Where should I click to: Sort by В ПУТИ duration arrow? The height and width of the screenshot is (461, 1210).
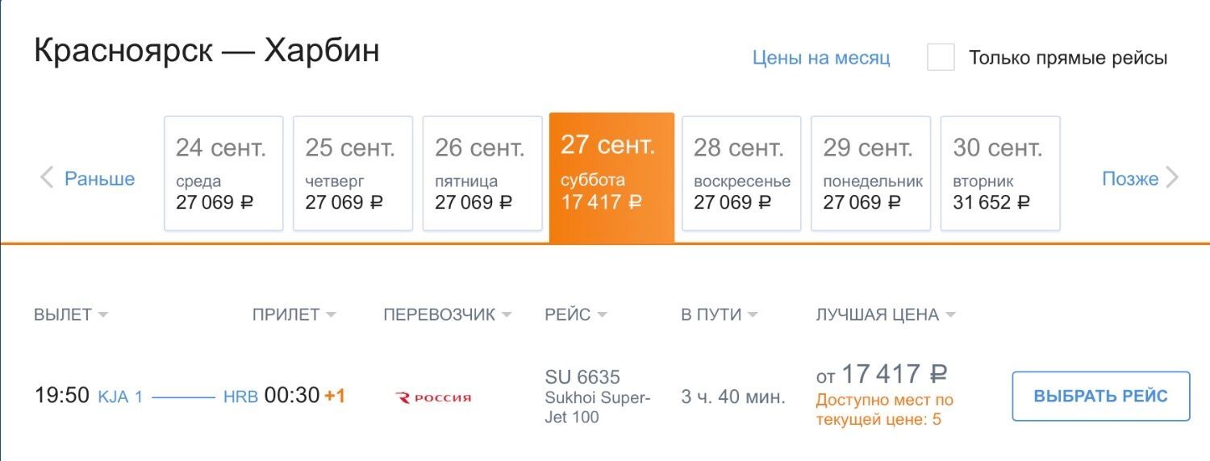pos(753,315)
